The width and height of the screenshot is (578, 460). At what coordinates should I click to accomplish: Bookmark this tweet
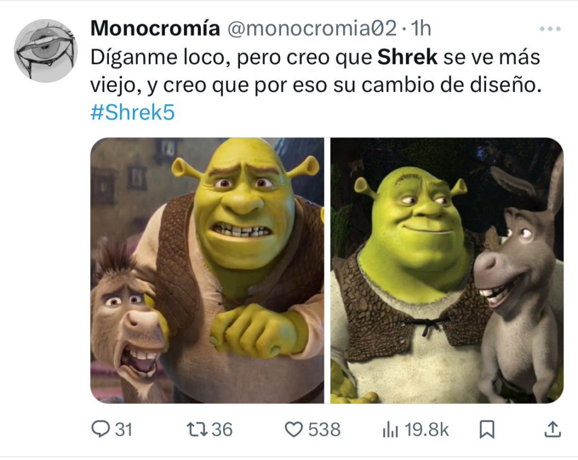point(487,430)
